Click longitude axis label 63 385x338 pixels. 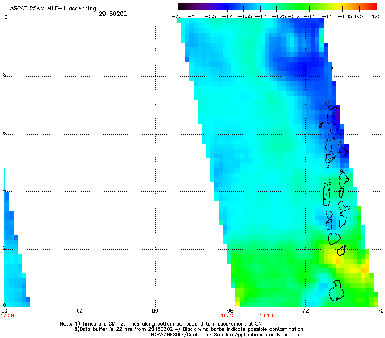pos(80,310)
